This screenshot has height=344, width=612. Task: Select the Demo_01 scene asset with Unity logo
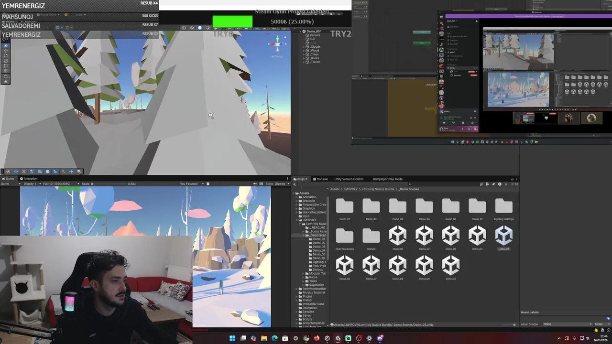(398, 237)
